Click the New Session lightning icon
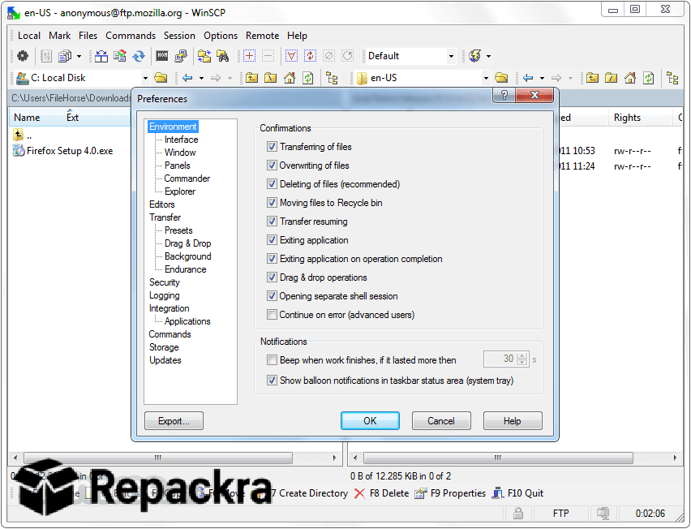The image size is (691, 529). point(475,56)
